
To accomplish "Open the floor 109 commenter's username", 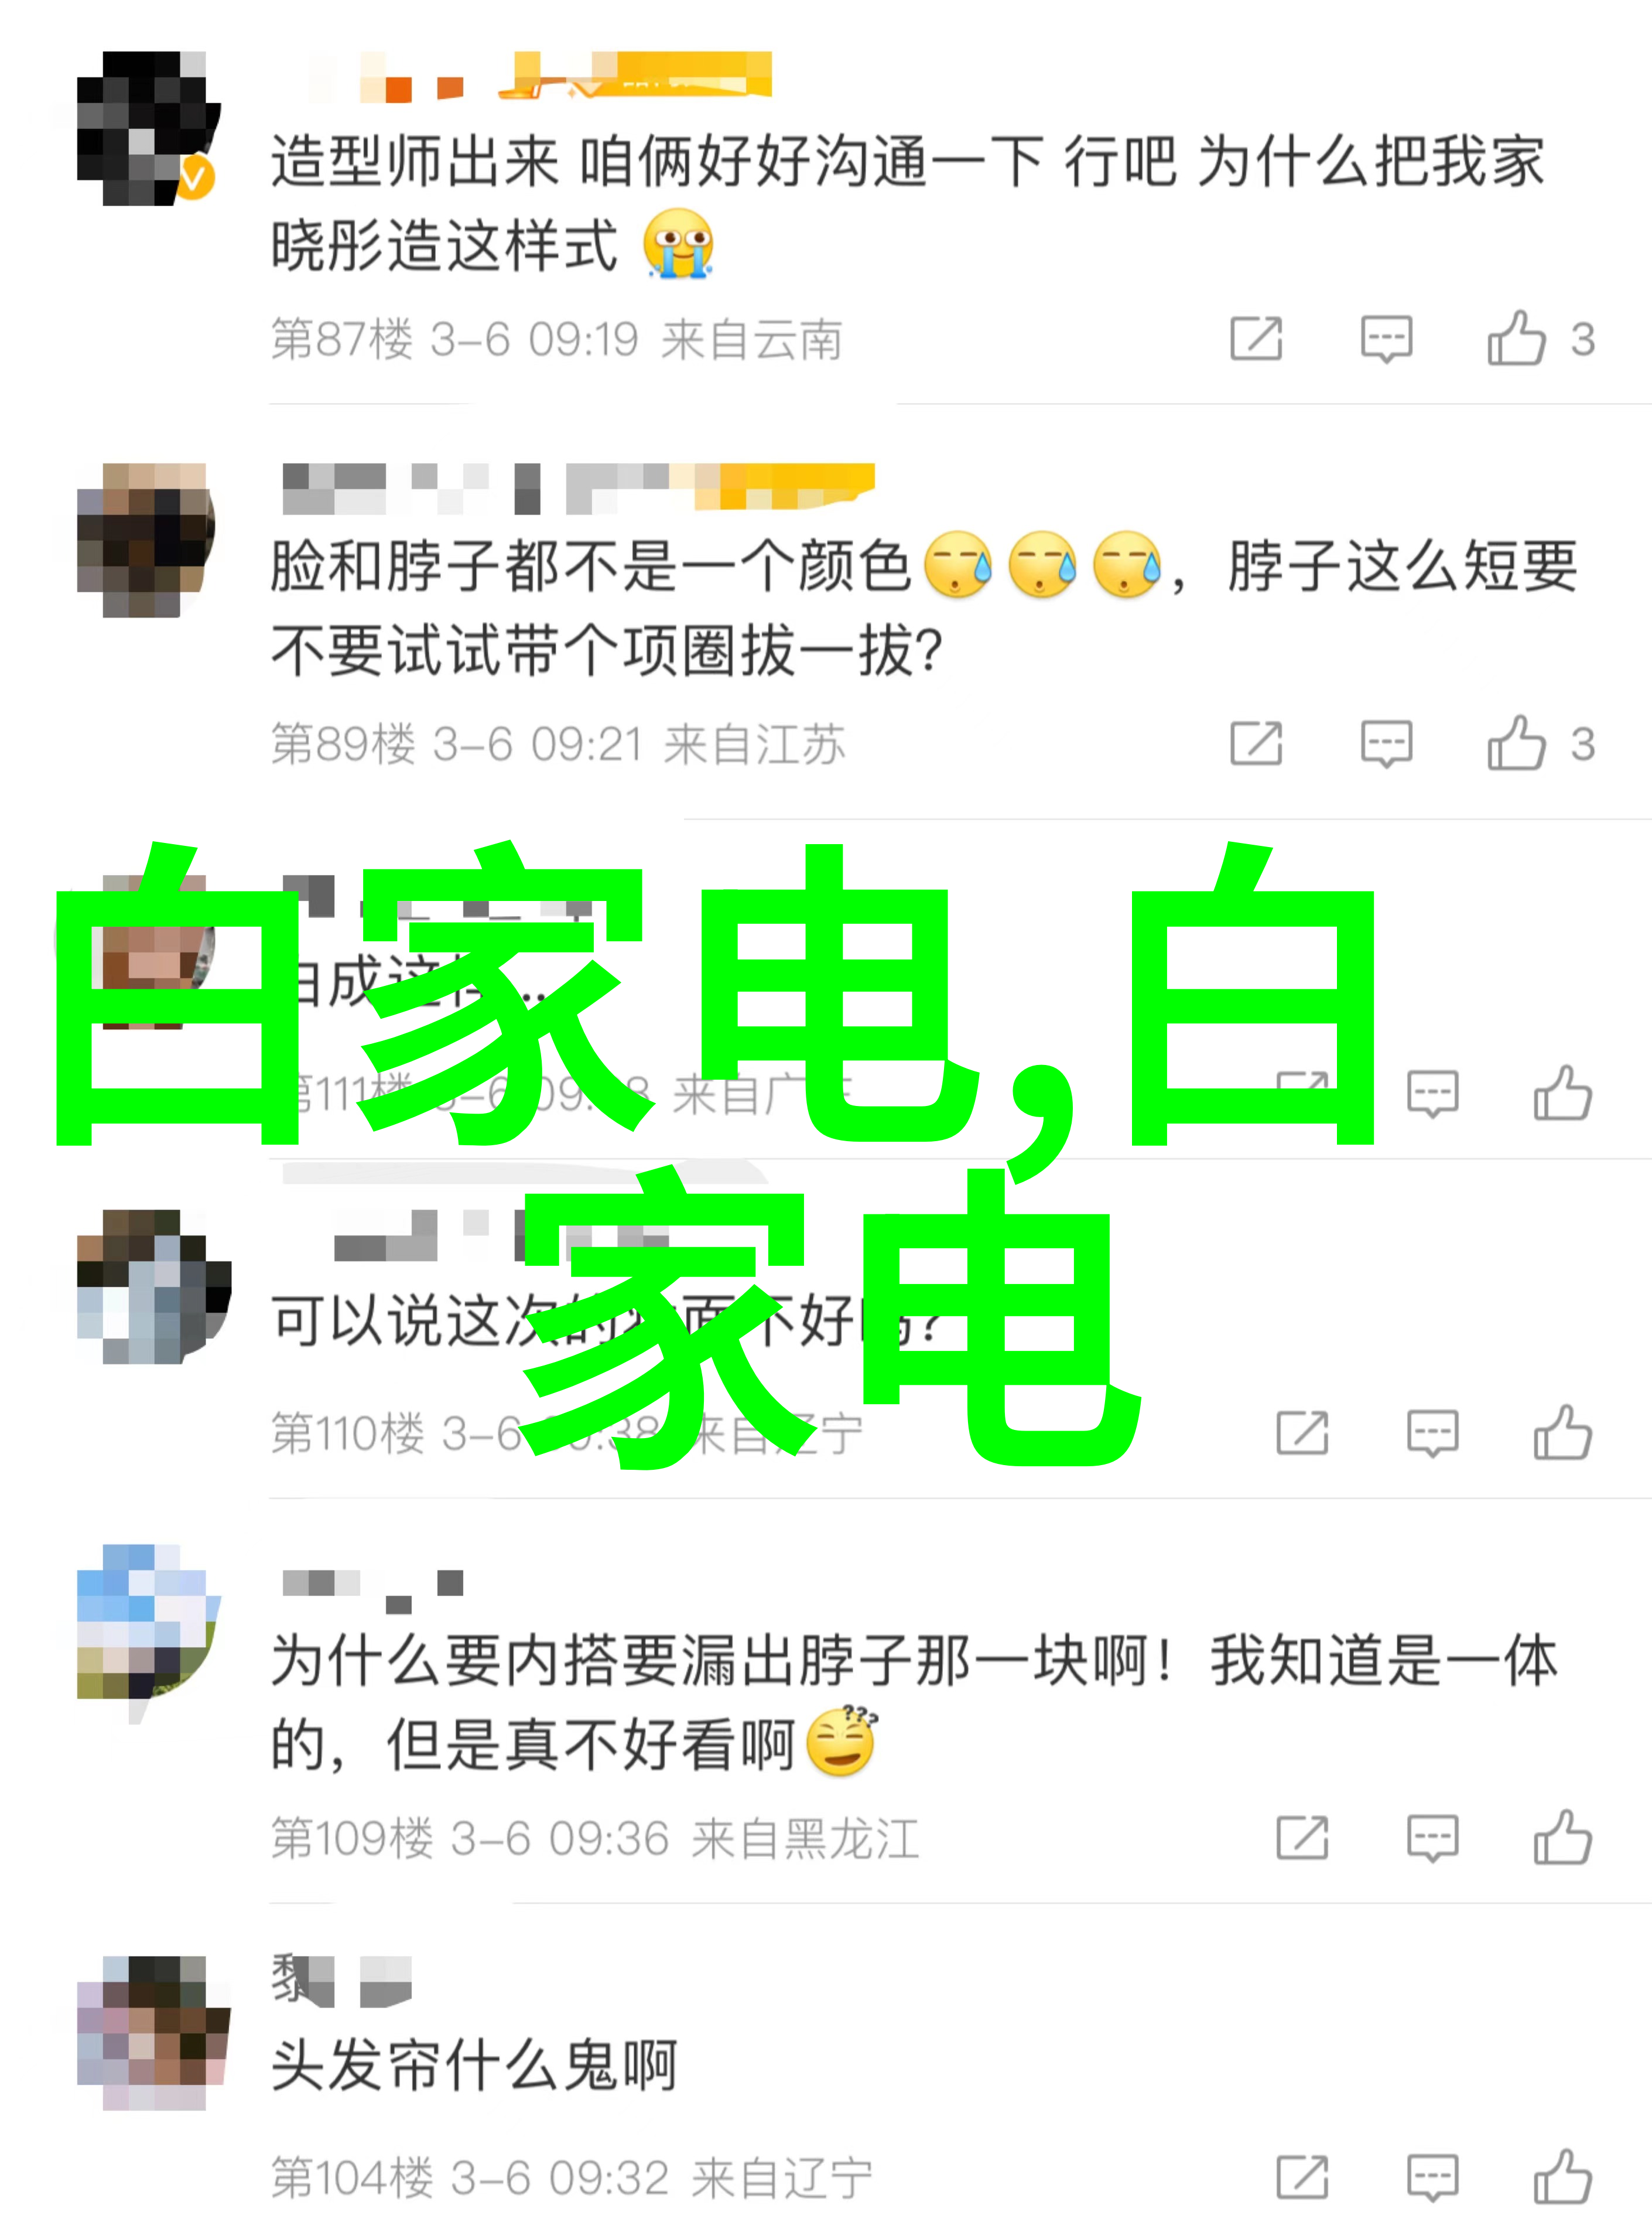I will (x=373, y=1590).
